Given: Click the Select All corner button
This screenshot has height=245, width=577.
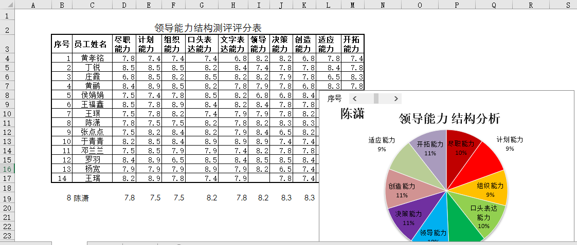Looking at the screenshot, I should 7,5.
